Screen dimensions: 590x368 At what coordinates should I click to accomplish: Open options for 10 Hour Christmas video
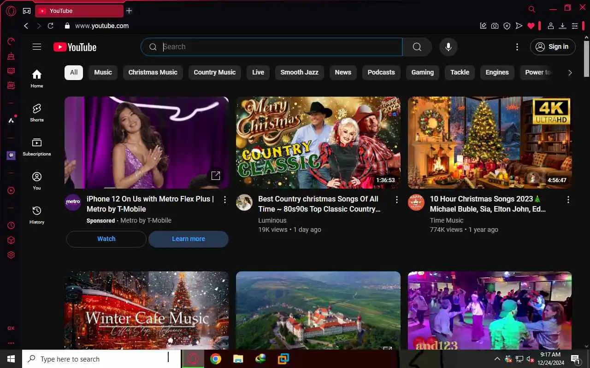coord(568,200)
